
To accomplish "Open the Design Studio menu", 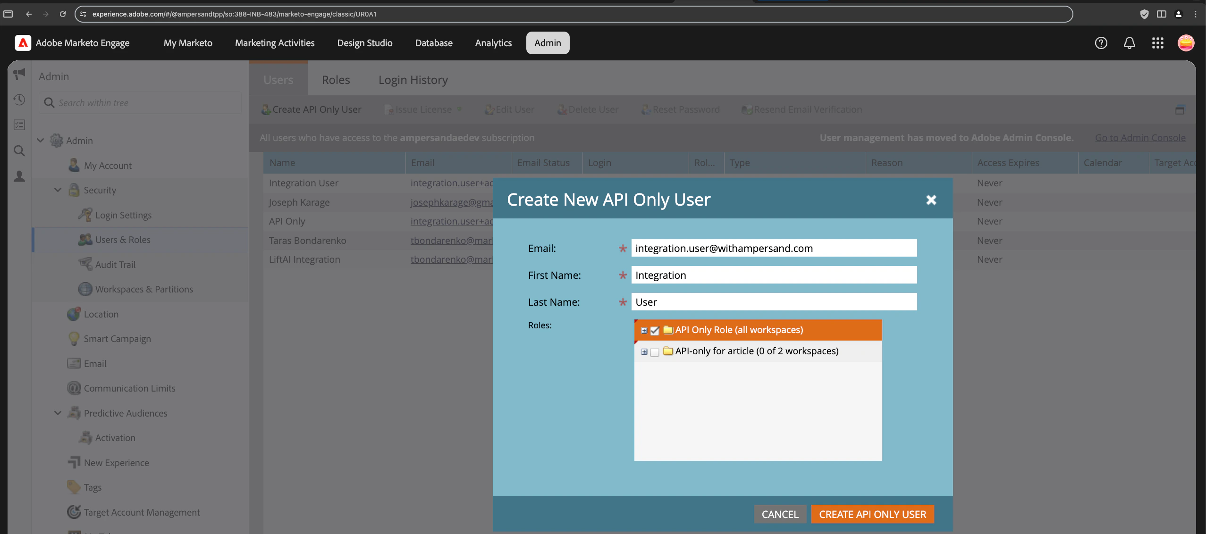I will click(364, 43).
